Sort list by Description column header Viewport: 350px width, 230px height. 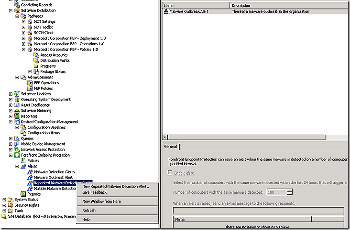(x=290, y=5)
